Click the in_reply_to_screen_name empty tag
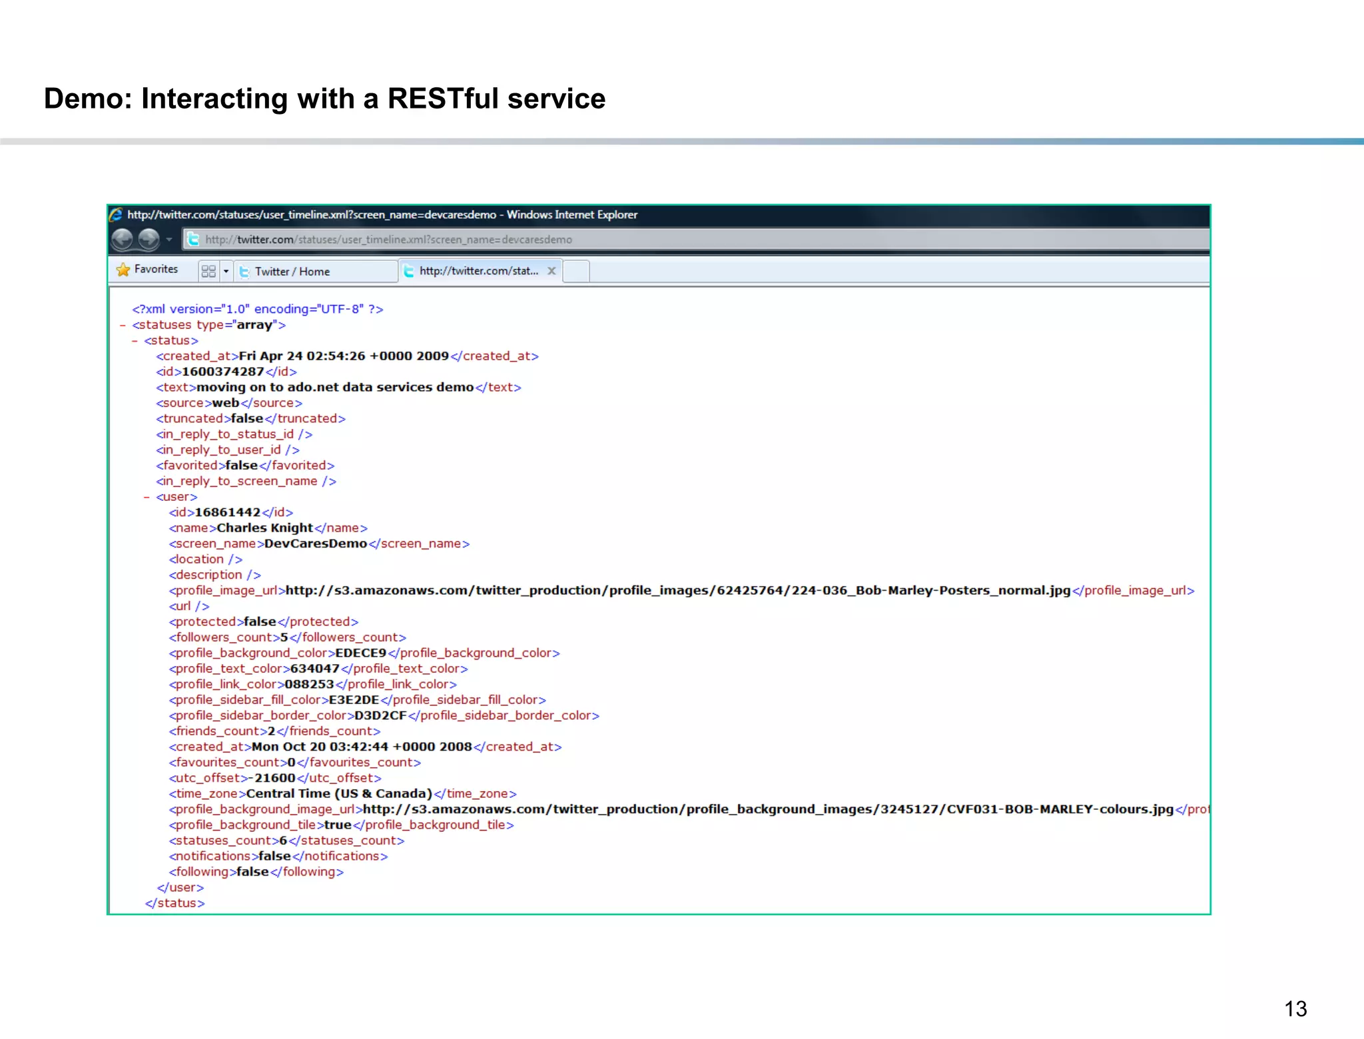 coord(246,482)
